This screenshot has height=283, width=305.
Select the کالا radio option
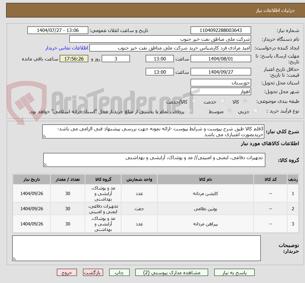tap(245, 101)
